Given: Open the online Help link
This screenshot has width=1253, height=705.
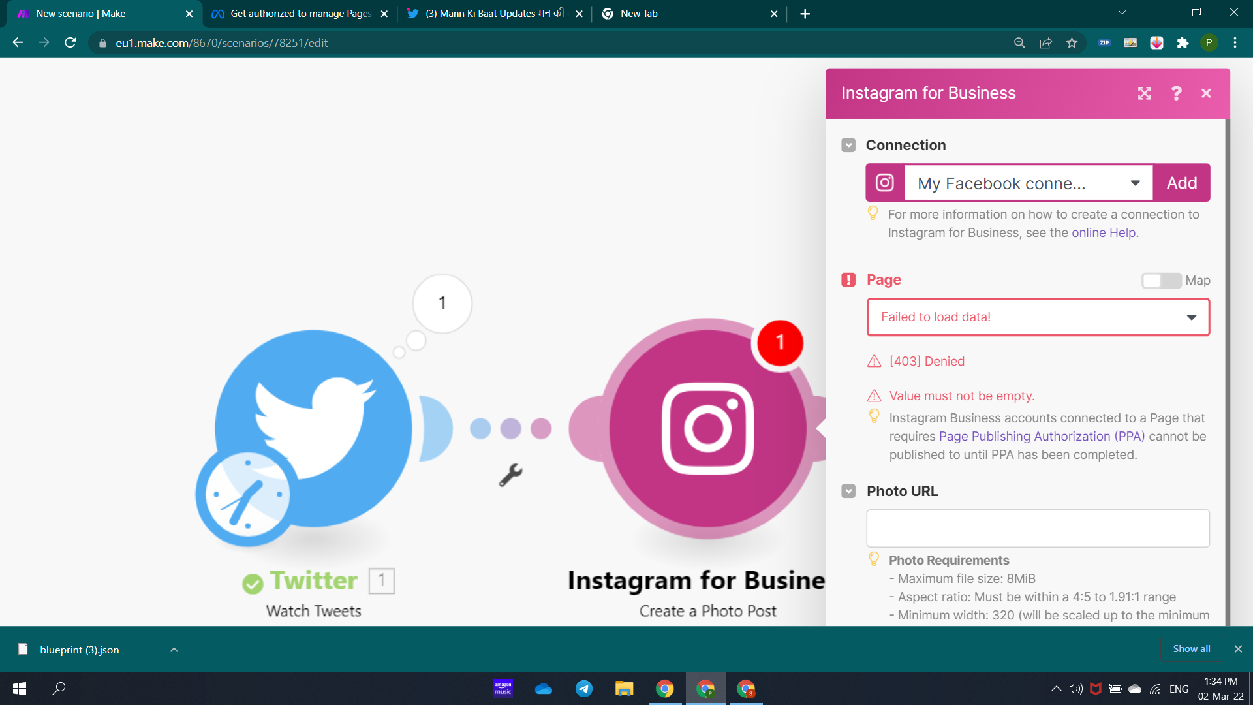Looking at the screenshot, I should tap(1104, 233).
